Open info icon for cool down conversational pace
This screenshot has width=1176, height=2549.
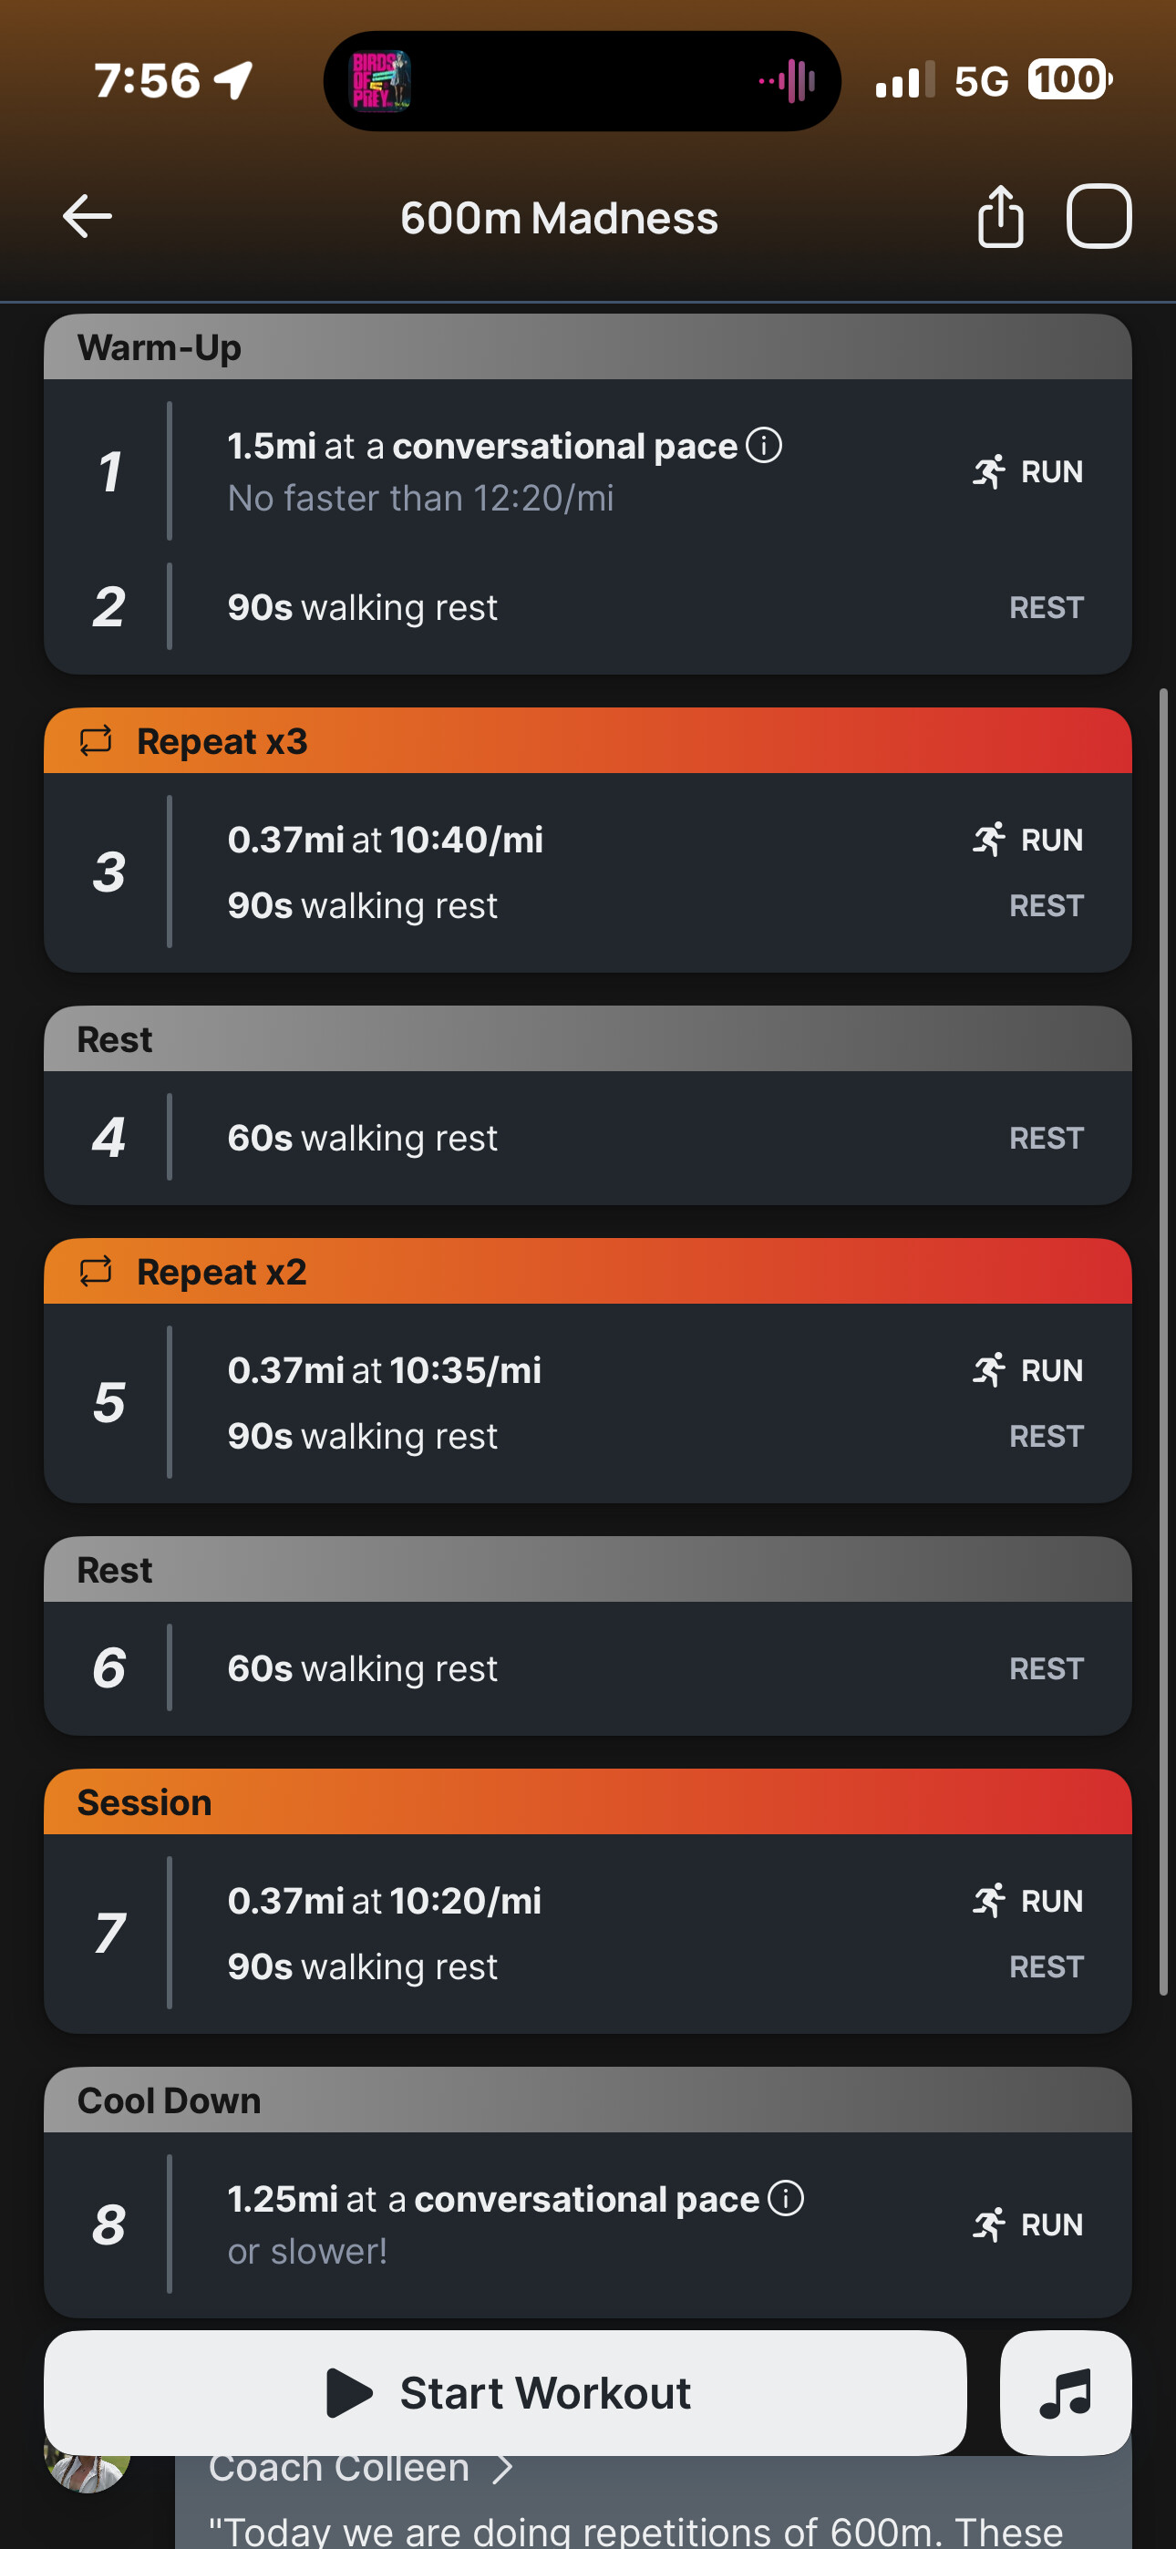(x=786, y=2198)
